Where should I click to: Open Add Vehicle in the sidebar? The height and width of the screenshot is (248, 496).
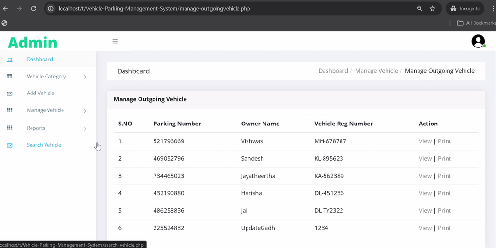[41, 93]
